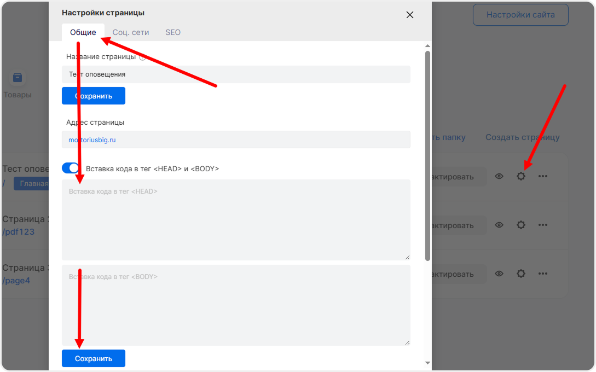Image resolution: width=596 pixels, height=372 pixels.
Task: Disable the HEAD and BODY code insertion switch
Action: [x=71, y=168]
